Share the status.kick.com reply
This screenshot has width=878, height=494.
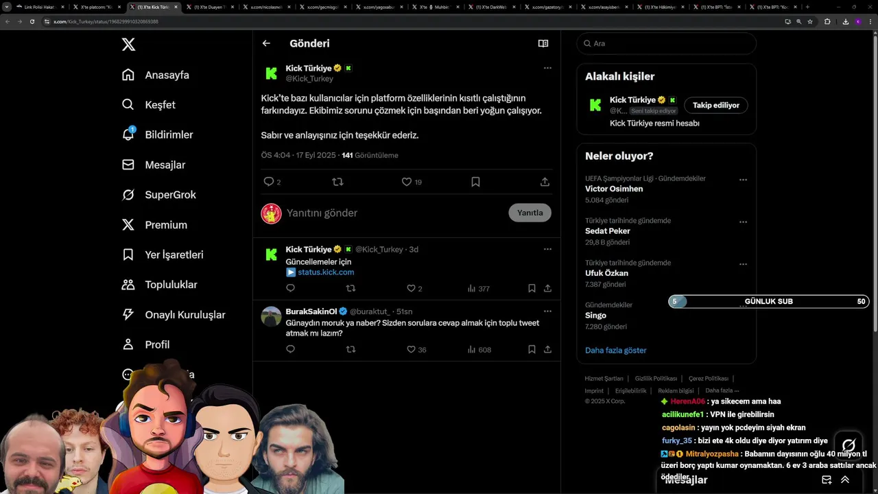[x=547, y=289]
